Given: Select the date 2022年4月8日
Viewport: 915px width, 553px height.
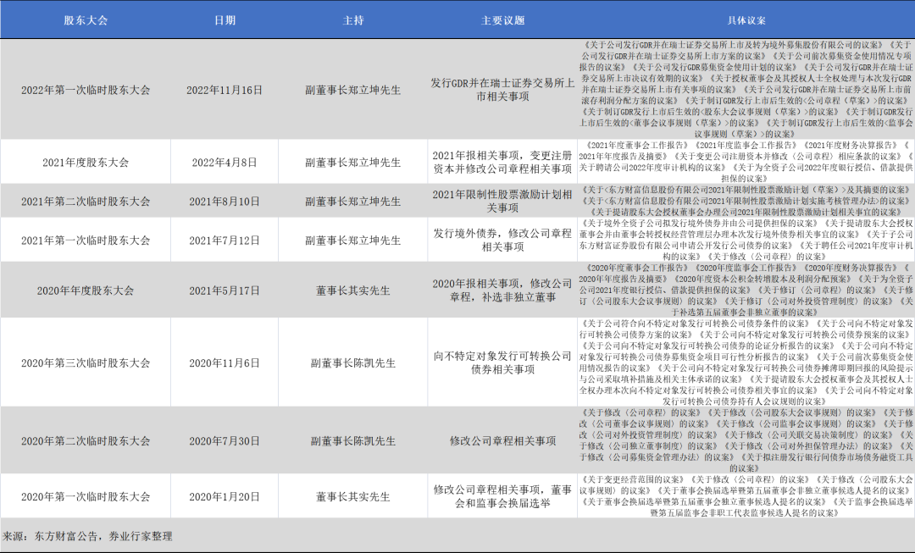Looking at the screenshot, I should (x=225, y=162).
